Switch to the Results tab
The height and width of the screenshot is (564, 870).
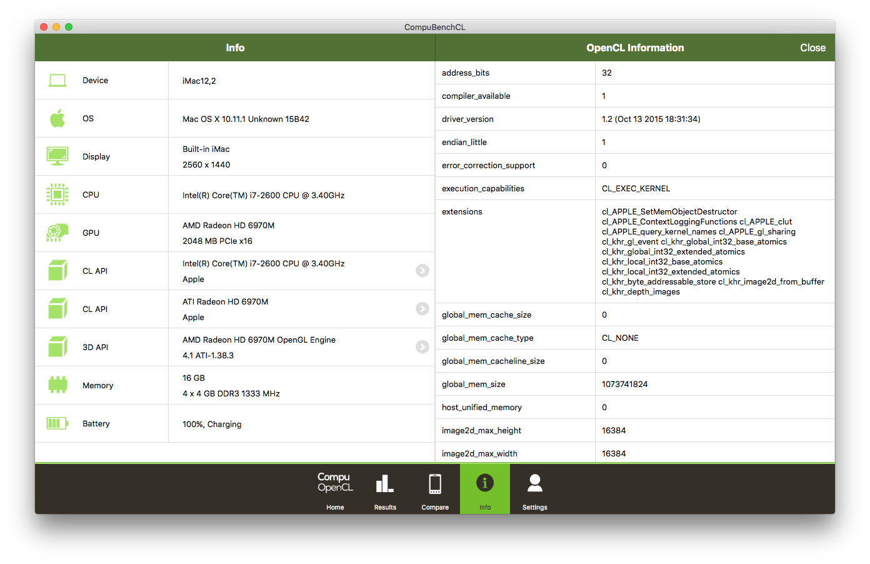pyautogui.click(x=385, y=490)
